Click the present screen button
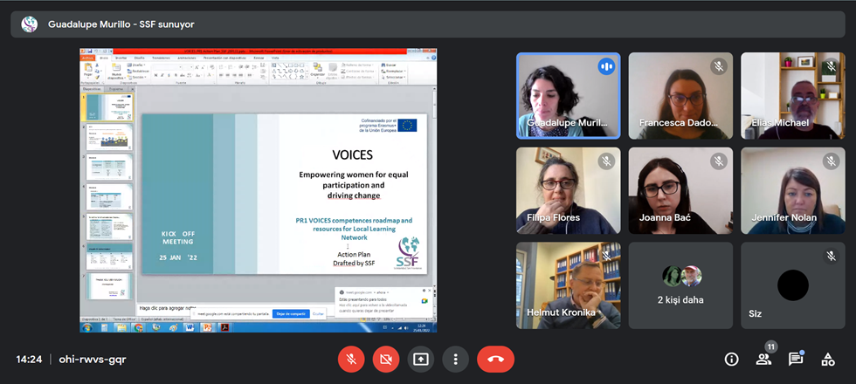Screen dimensions: 856x384 pyautogui.click(x=421, y=359)
